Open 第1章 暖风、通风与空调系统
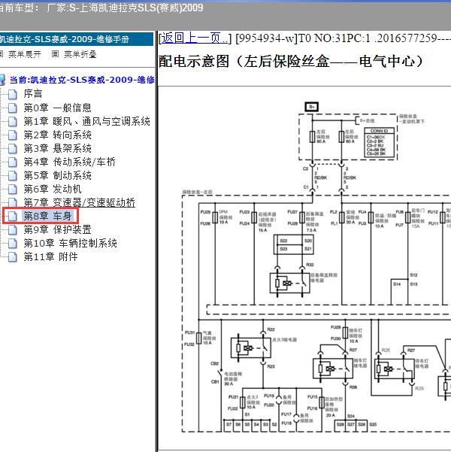Image resolution: width=451 pixels, height=452 pixels. (x=86, y=121)
